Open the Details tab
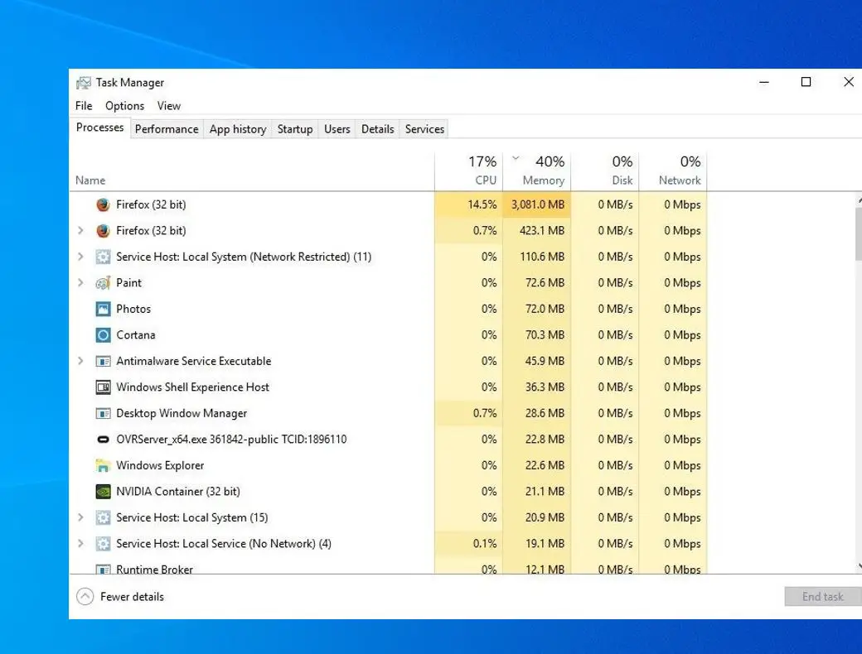862x654 pixels. [x=378, y=129]
